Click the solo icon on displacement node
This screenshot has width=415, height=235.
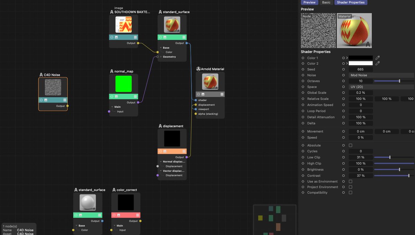tap(160, 151)
